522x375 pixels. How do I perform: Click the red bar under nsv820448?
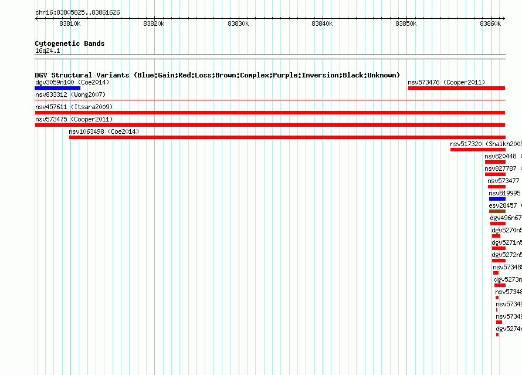coord(495,162)
